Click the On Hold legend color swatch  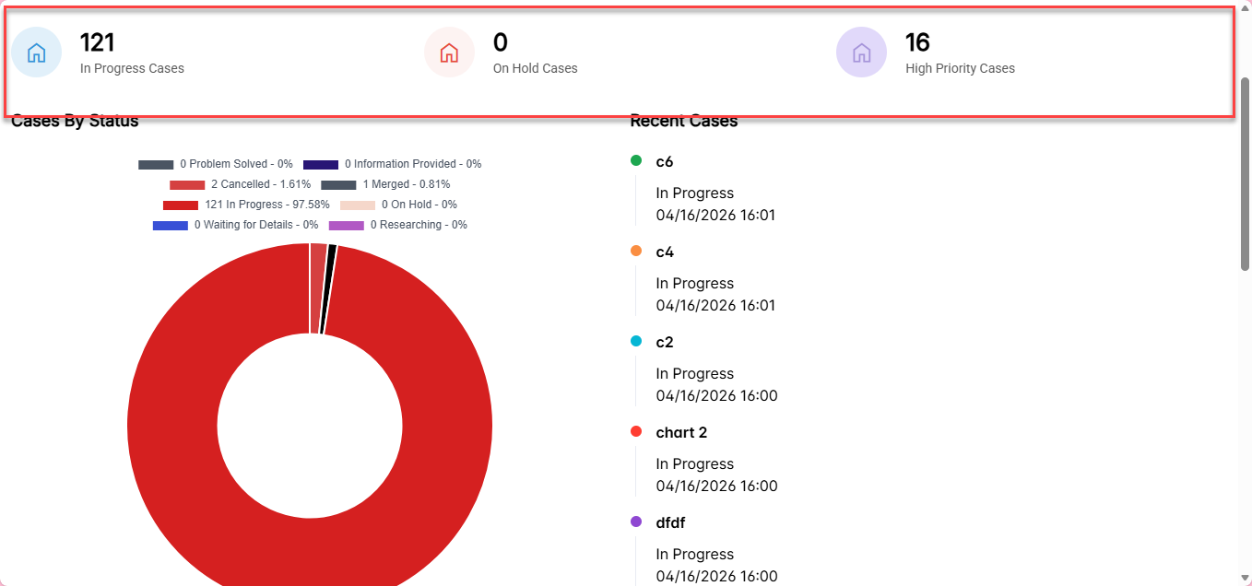tap(358, 205)
